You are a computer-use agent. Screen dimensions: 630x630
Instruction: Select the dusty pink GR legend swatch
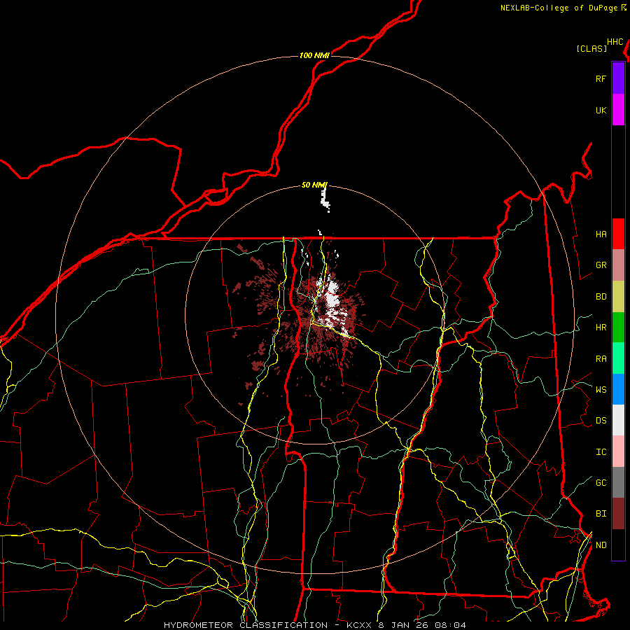[x=618, y=265]
